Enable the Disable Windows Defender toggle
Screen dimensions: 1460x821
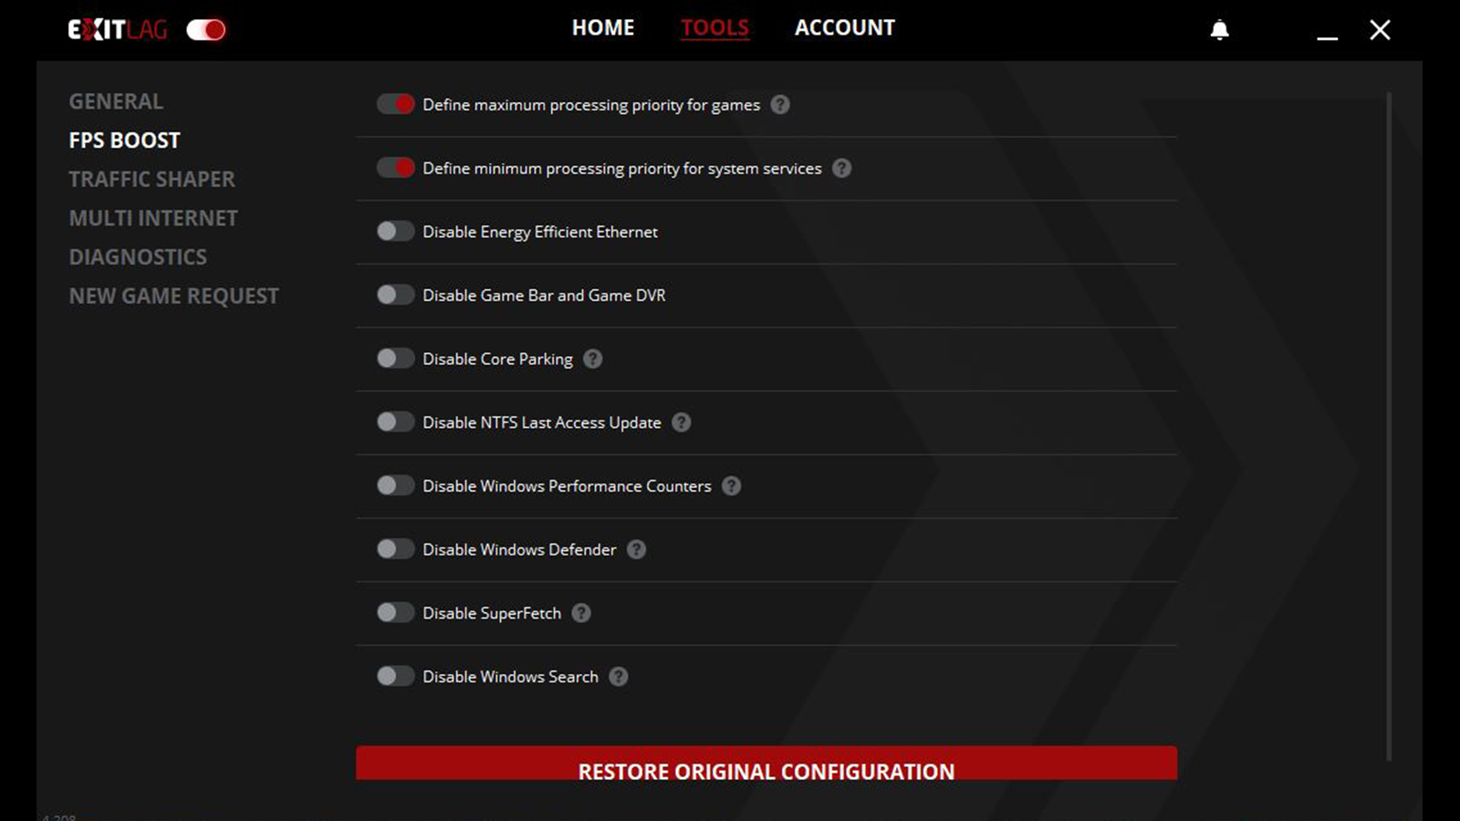[x=395, y=549]
